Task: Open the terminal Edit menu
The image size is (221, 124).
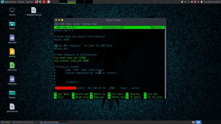Action: pos(62,24)
